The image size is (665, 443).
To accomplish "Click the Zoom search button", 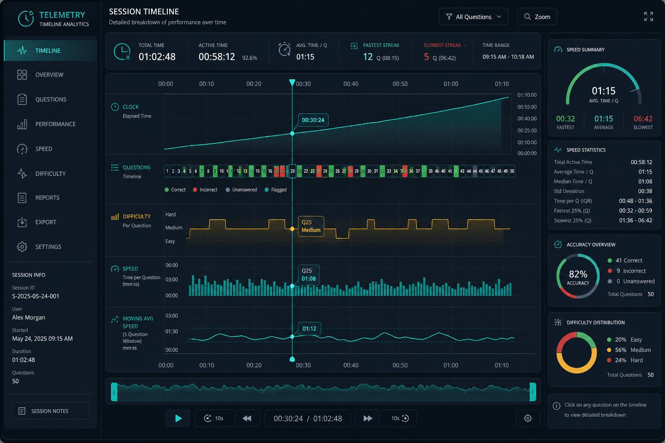I will pos(537,17).
